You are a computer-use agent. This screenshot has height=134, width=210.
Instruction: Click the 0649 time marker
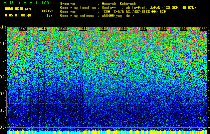pyautogui.click(x=183, y=29)
